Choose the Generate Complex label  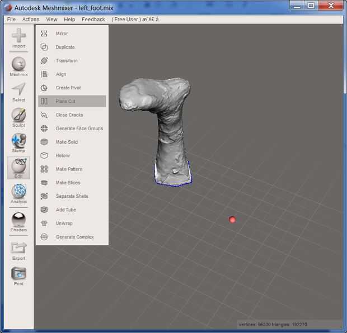(75, 237)
